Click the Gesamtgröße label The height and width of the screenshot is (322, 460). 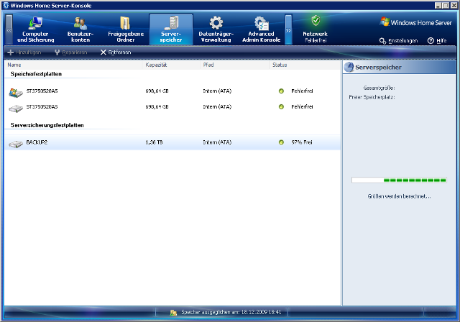[379, 88]
